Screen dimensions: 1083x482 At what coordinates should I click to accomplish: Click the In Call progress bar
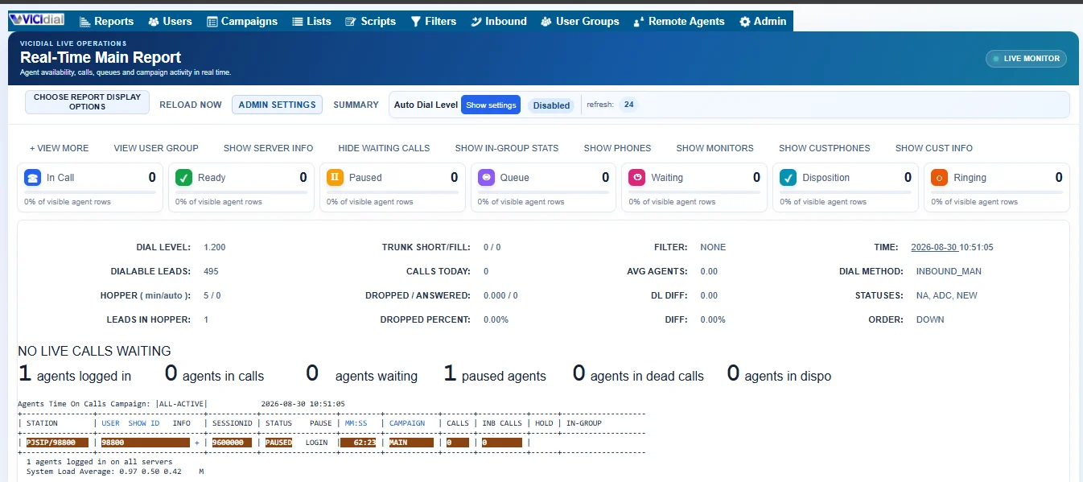[90, 192]
